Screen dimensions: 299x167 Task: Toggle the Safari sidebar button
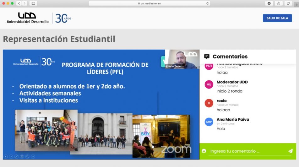(x=33, y=3)
